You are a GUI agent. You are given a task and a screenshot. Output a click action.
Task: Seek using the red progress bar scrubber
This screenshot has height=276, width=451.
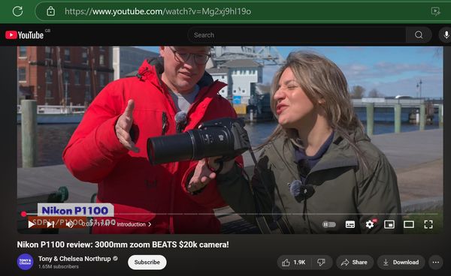coord(23,214)
